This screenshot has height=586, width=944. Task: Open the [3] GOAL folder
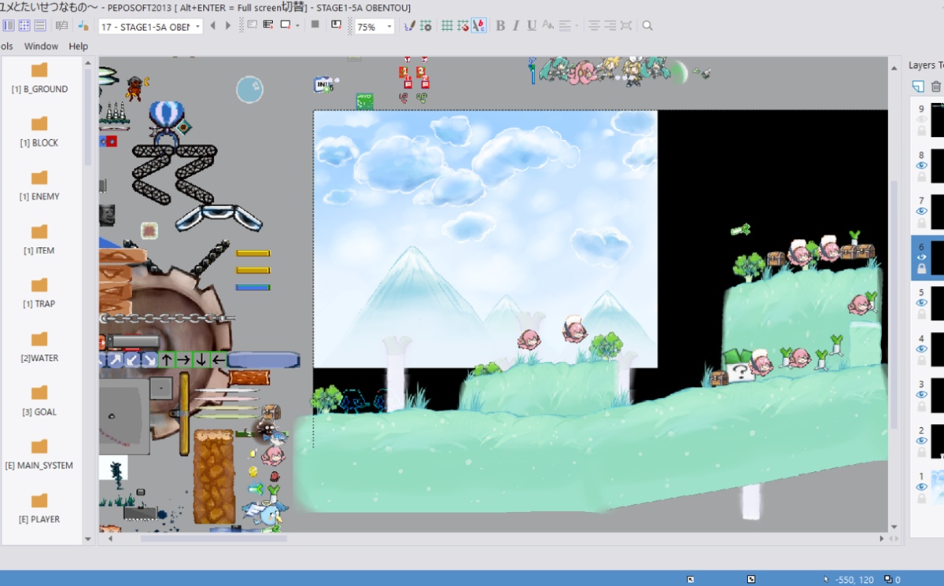(x=39, y=400)
